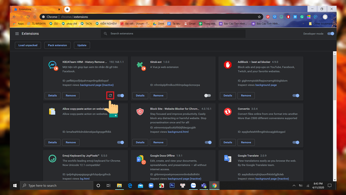Reload the KB2ATeam HRM extension
This screenshot has height=195, width=346.
(x=110, y=96)
